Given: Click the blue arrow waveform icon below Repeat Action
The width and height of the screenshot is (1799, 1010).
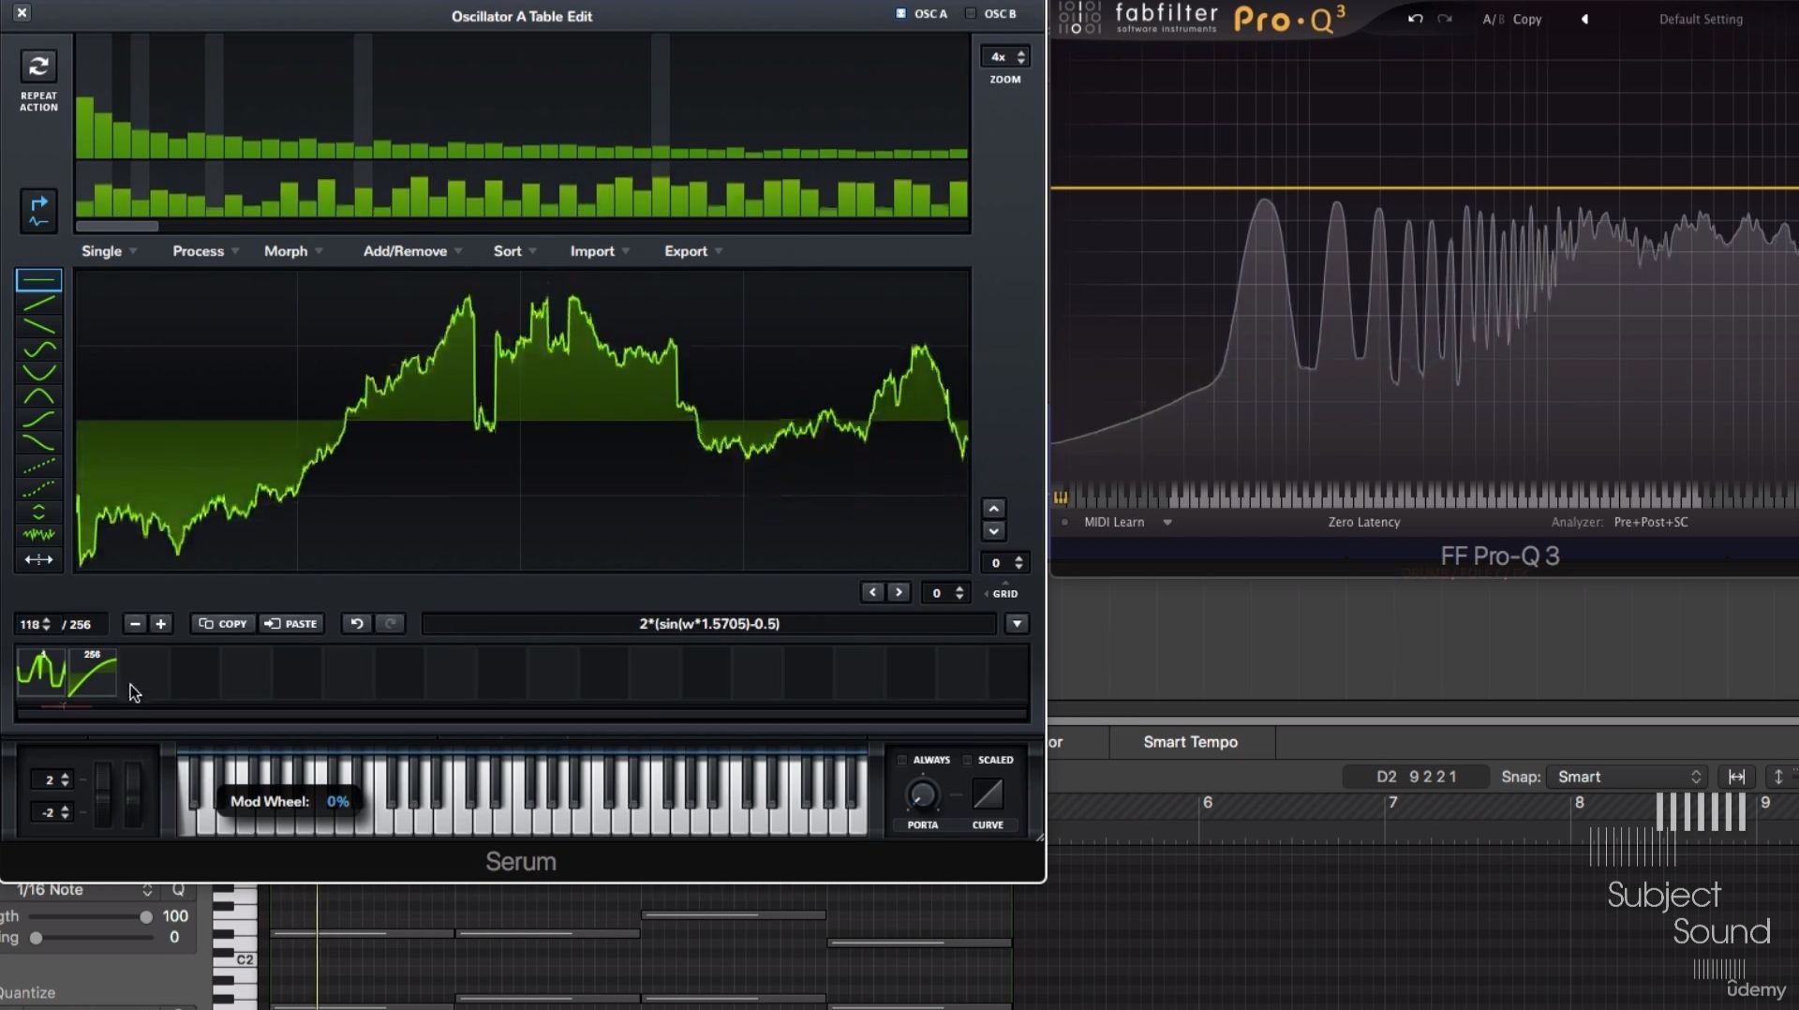Looking at the screenshot, I should tap(38, 211).
